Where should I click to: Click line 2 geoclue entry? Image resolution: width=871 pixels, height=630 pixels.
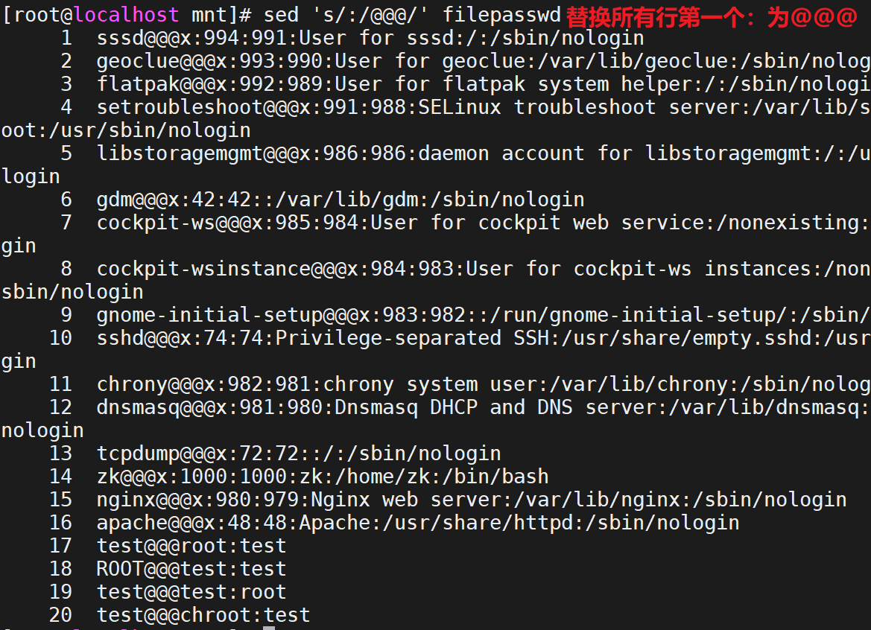tap(484, 61)
